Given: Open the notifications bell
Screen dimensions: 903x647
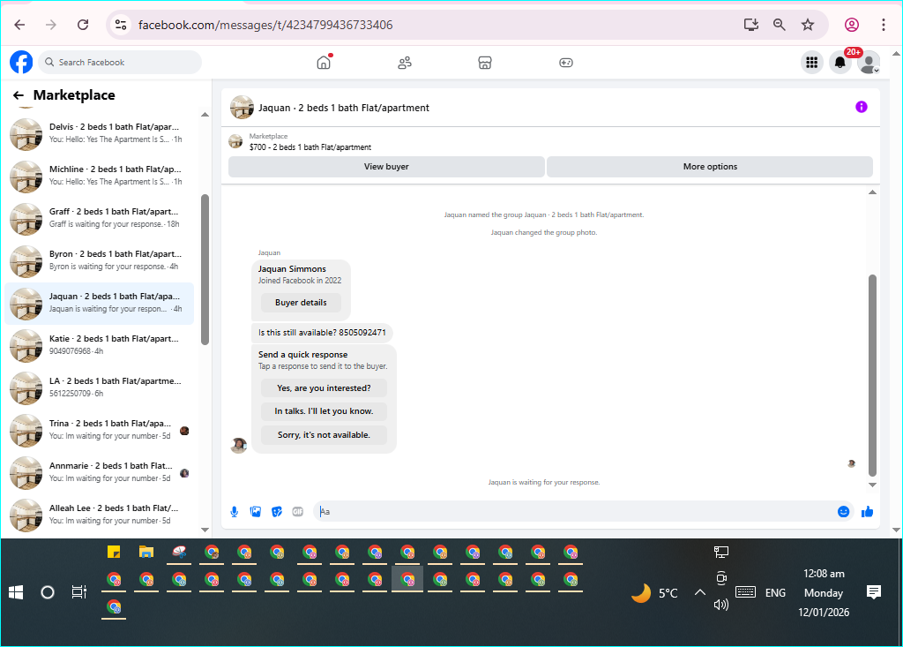Looking at the screenshot, I should [x=840, y=63].
